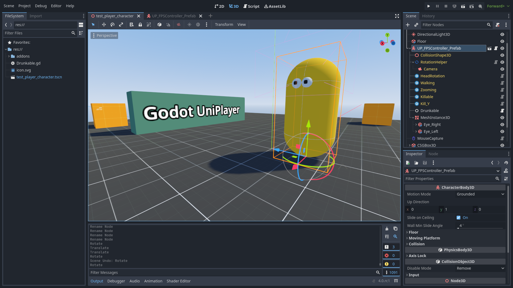
Task: Open Motion Mode dropdown set to Grounded
Action: tap(480, 194)
